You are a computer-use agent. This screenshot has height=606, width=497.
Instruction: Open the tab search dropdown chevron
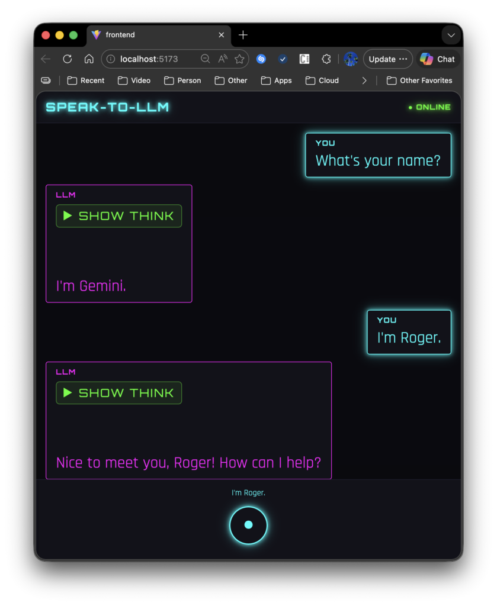pyautogui.click(x=451, y=36)
